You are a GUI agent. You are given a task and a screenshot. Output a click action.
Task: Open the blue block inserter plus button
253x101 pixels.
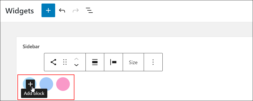[48, 10]
